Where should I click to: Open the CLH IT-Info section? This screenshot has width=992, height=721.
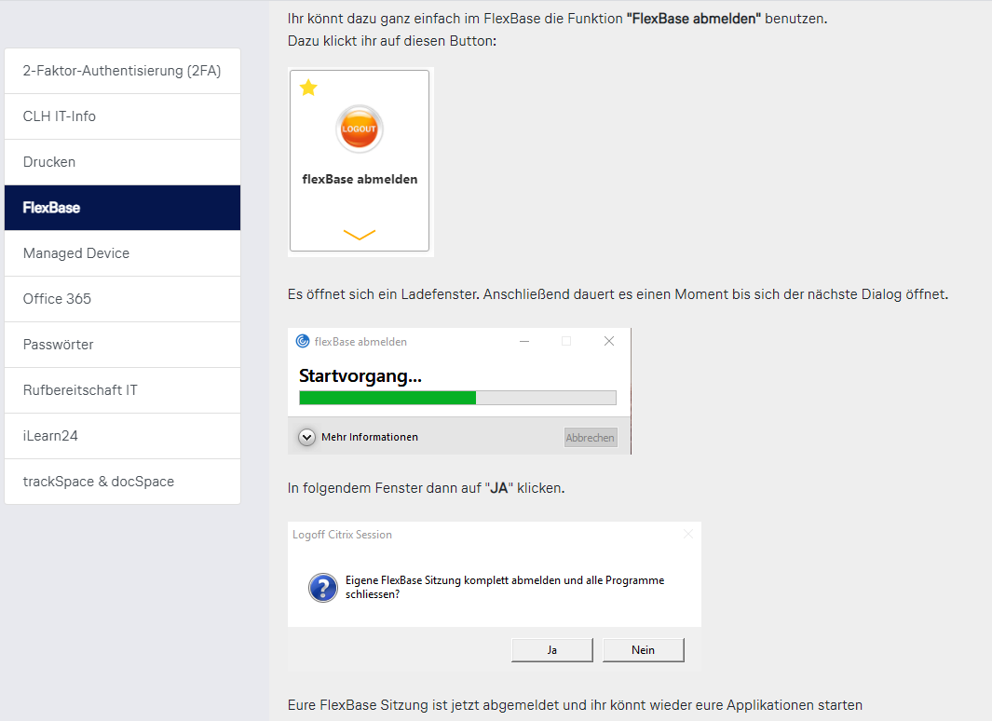coord(122,116)
